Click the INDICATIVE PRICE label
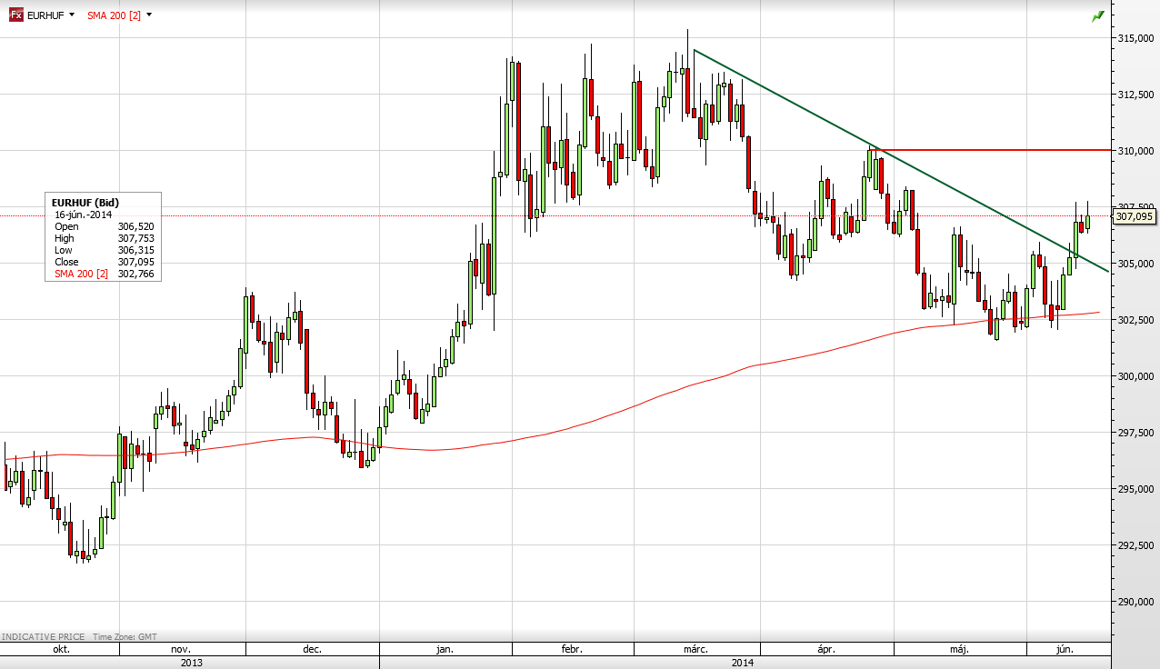1160x669 pixels. [x=42, y=637]
